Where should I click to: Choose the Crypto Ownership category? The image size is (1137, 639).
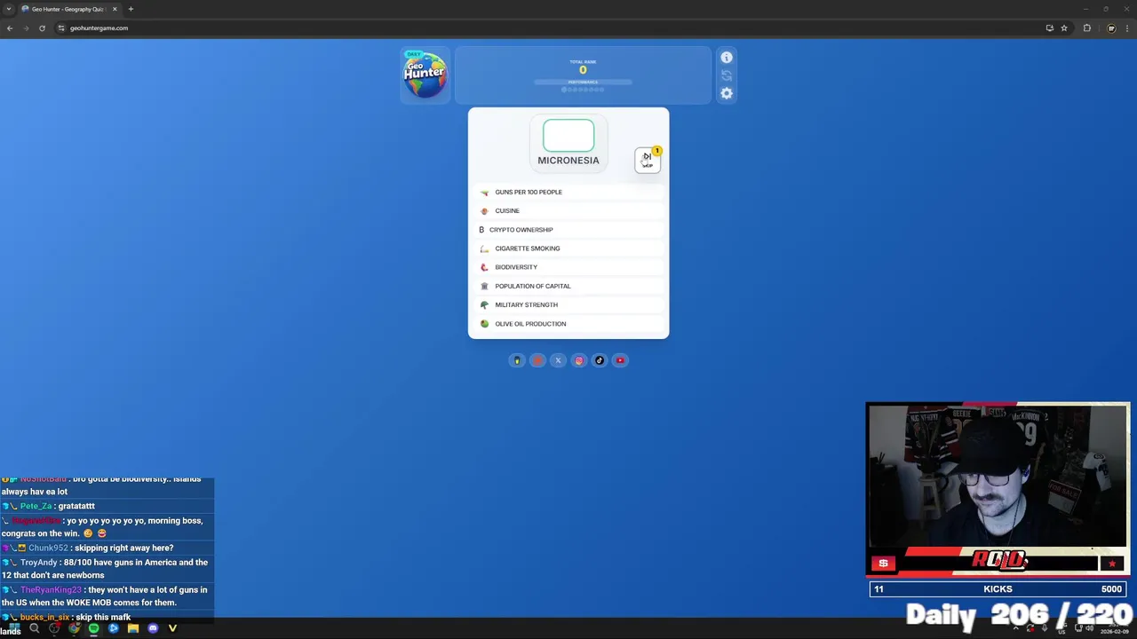pyautogui.click(x=568, y=229)
